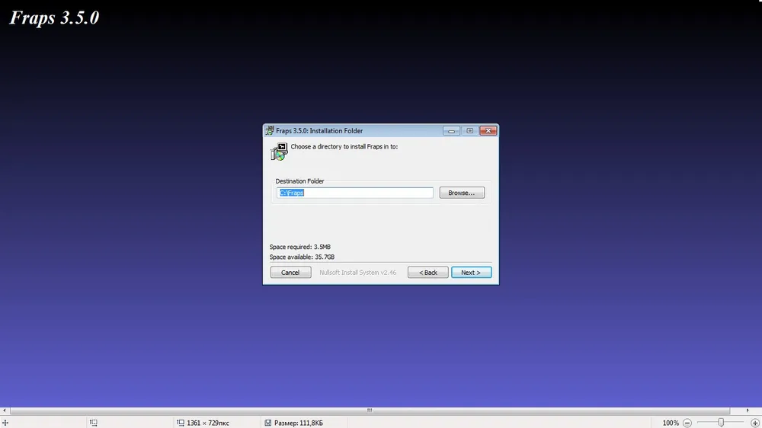Click the disk icon beside Размер: 111,8КБ
This screenshot has width=762, height=428.
point(267,423)
